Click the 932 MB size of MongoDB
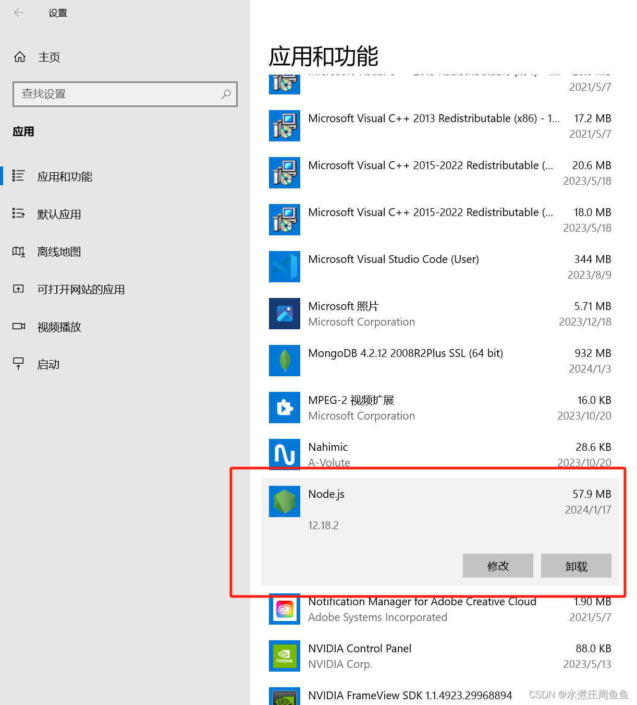Image resolution: width=637 pixels, height=705 pixels. tap(593, 353)
